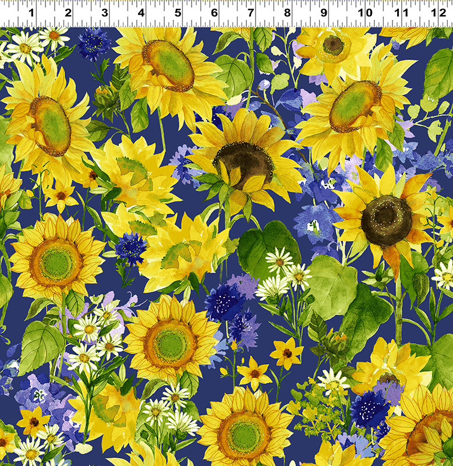Click the number 6 on the ruler

214,13
